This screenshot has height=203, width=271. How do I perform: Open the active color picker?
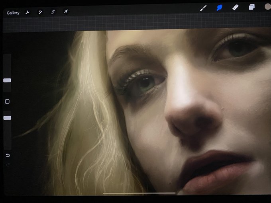[x=268, y=7]
